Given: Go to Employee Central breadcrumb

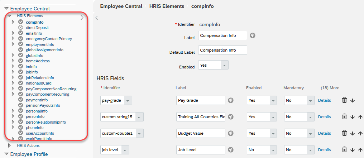Looking at the screenshot, I should 121,6.
